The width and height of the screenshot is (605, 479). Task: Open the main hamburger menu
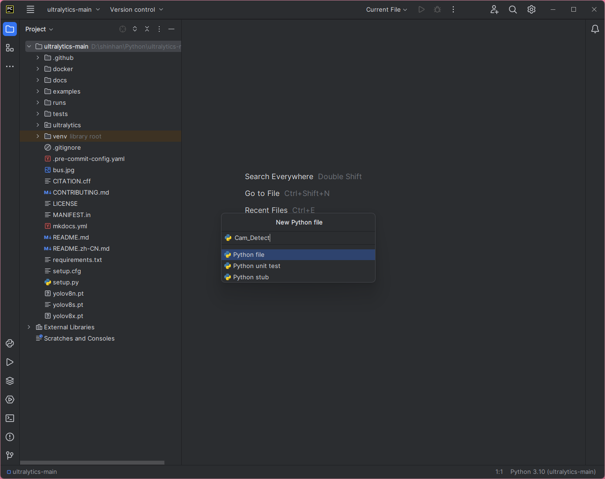pos(30,9)
